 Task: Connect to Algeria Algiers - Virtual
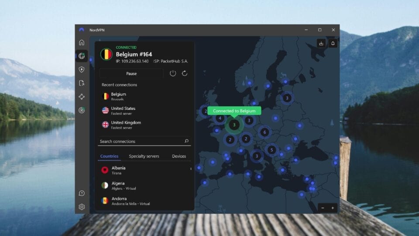pyautogui.click(x=144, y=185)
